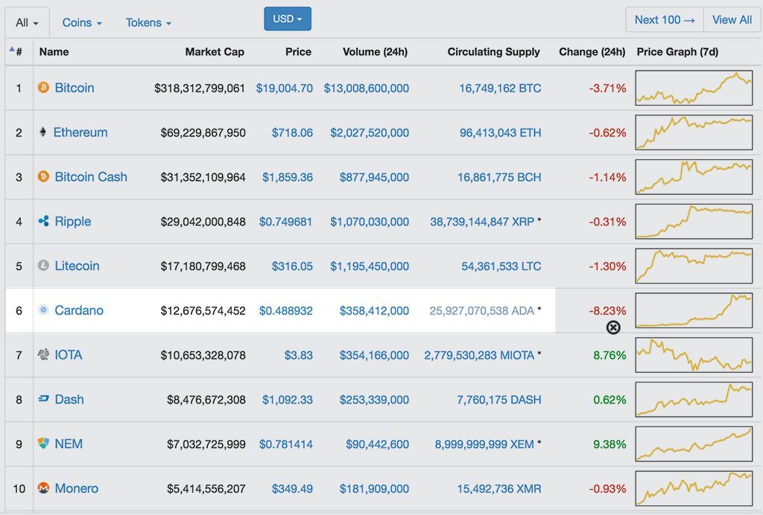Click the Ripple logo icon

coord(43,221)
